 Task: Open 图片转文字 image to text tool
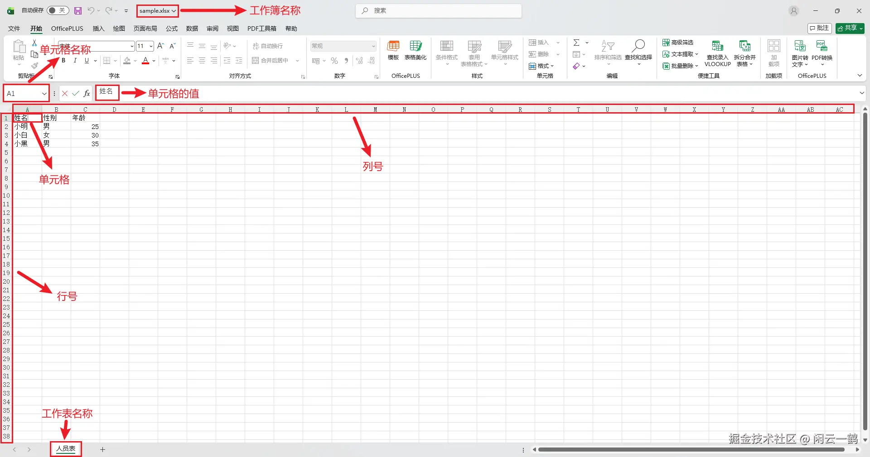tap(800, 53)
